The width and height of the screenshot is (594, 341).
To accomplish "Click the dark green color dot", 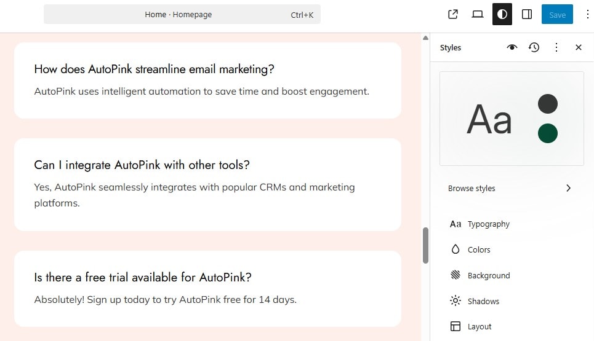I will point(547,133).
